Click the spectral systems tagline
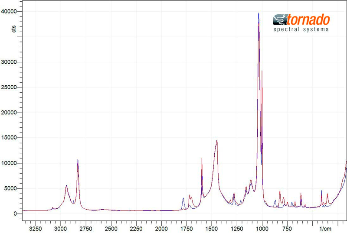The image size is (347, 233). 301,29
